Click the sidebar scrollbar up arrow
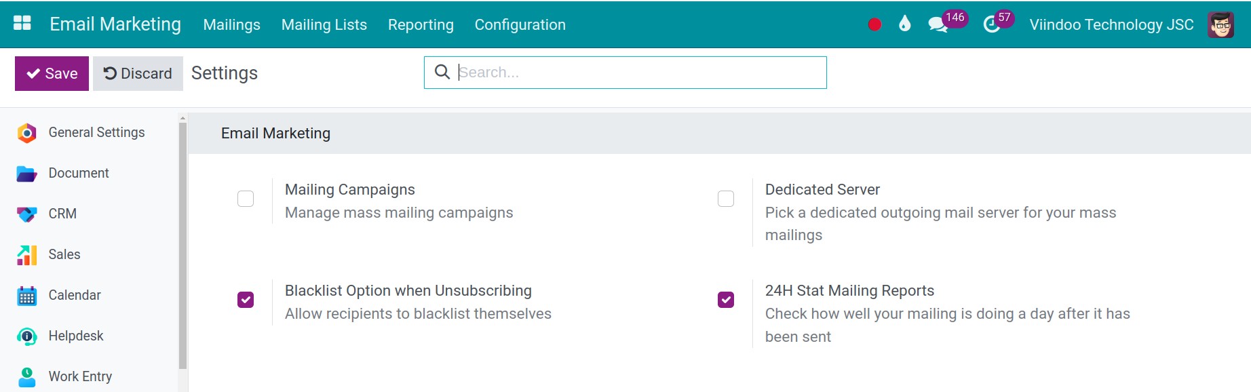This screenshot has height=392, width=1251. (x=182, y=118)
